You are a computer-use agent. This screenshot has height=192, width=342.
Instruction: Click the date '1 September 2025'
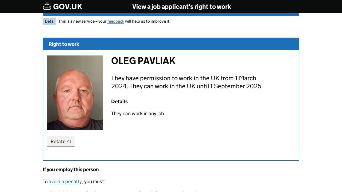coord(236,86)
